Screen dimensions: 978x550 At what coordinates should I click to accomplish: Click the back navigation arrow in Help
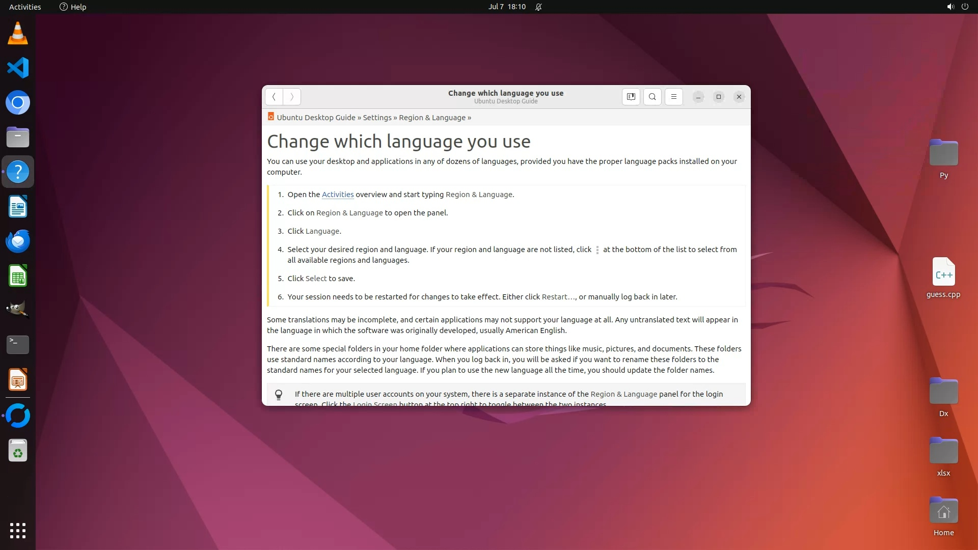(x=274, y=97)
